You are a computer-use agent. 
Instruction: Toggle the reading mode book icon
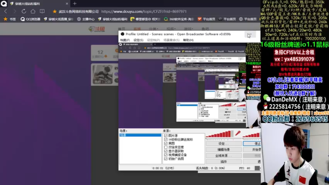click(42, 12)
